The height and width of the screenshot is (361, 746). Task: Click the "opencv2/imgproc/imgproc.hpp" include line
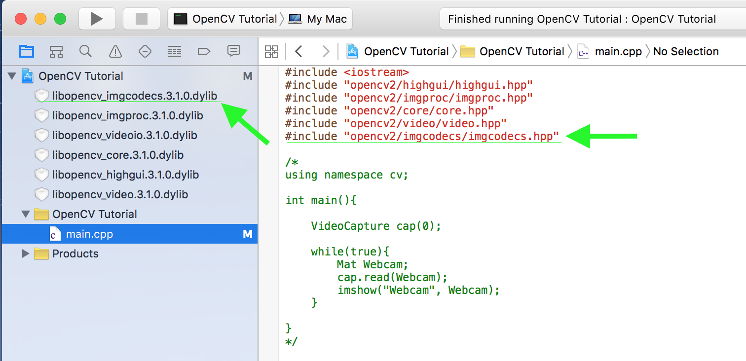(x=409, y=98)
